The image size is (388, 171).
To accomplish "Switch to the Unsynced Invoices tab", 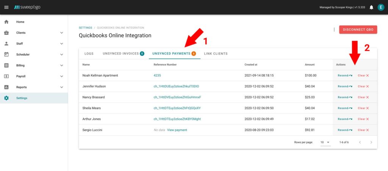I will pyautogui.click(x=123, y=53).
